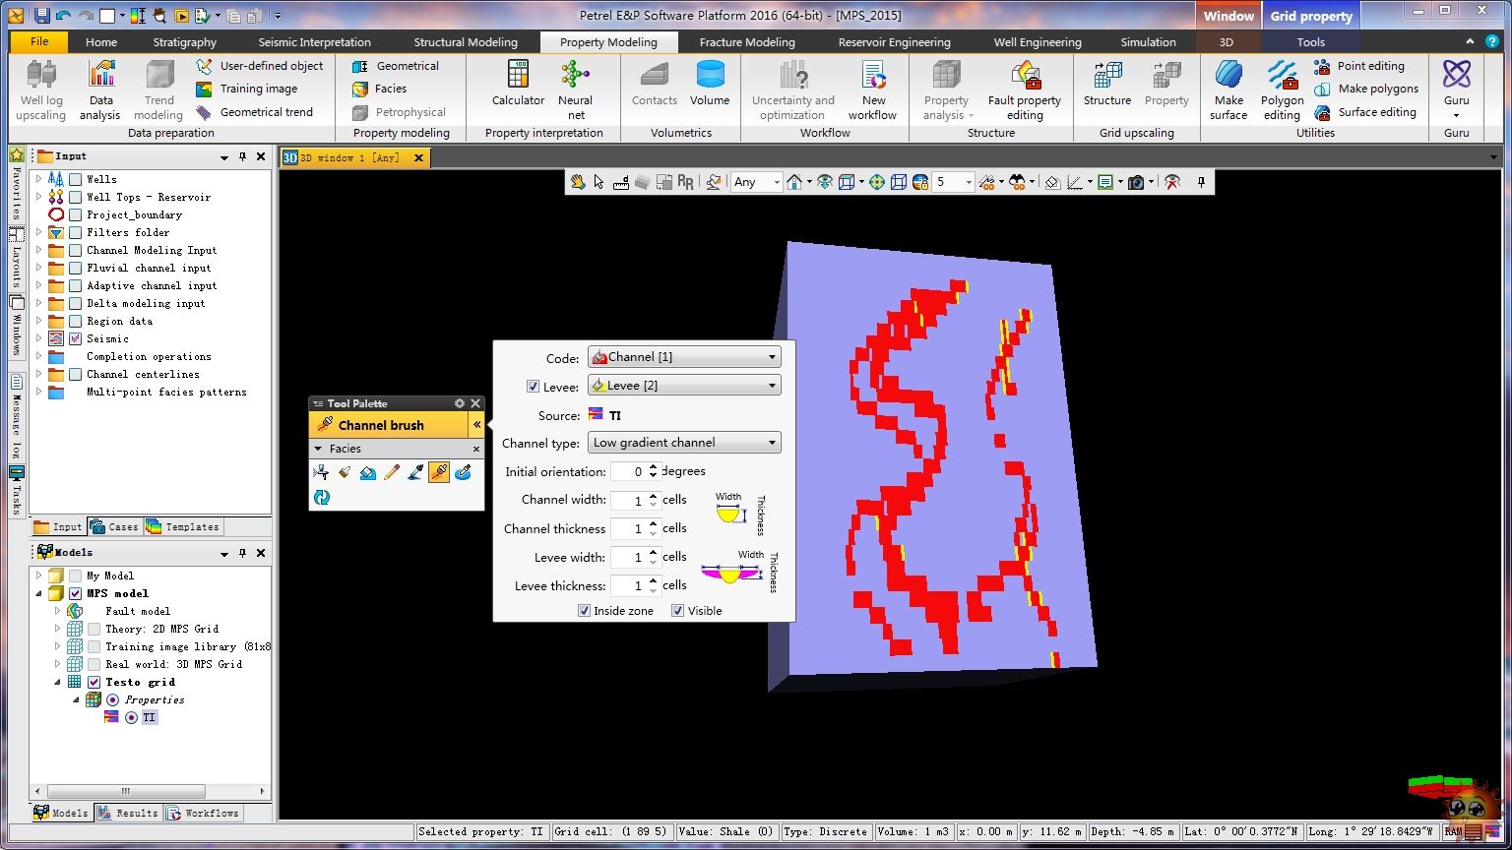This screenshot has width=1512, height=850.
Task: Check the My Model checkbox
Action: [x=76, y=576]
